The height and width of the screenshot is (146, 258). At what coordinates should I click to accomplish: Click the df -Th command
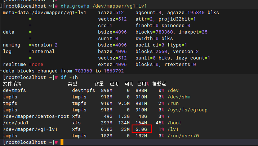tap(69, 78)
